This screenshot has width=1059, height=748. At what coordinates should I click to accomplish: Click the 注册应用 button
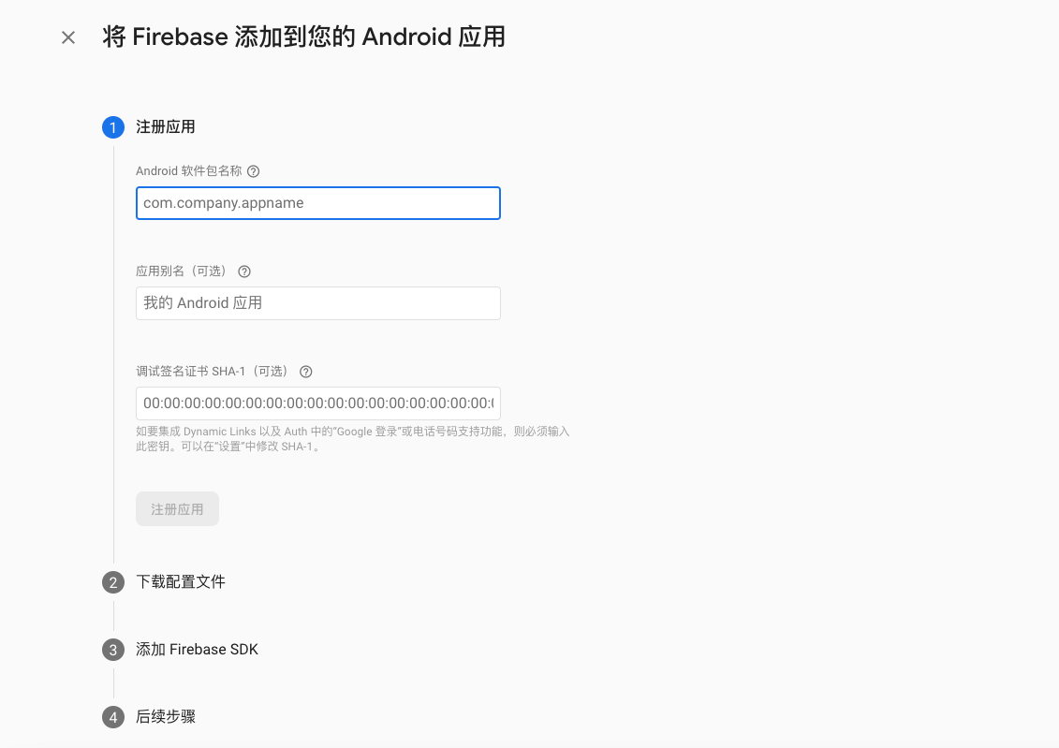point(178,509)
